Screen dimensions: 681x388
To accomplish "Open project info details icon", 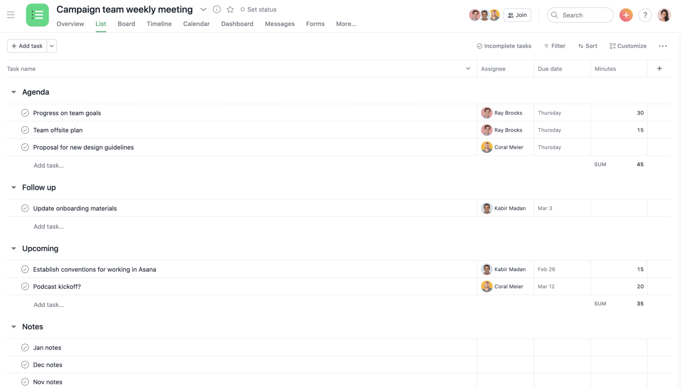I will pos(217,9).
